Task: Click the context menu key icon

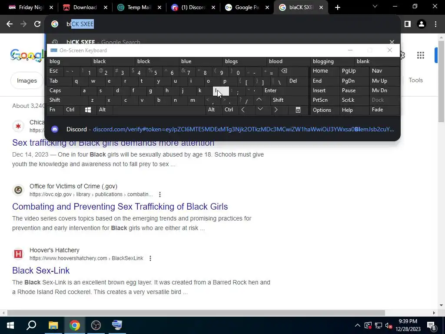Action: [x=298, y=110]
